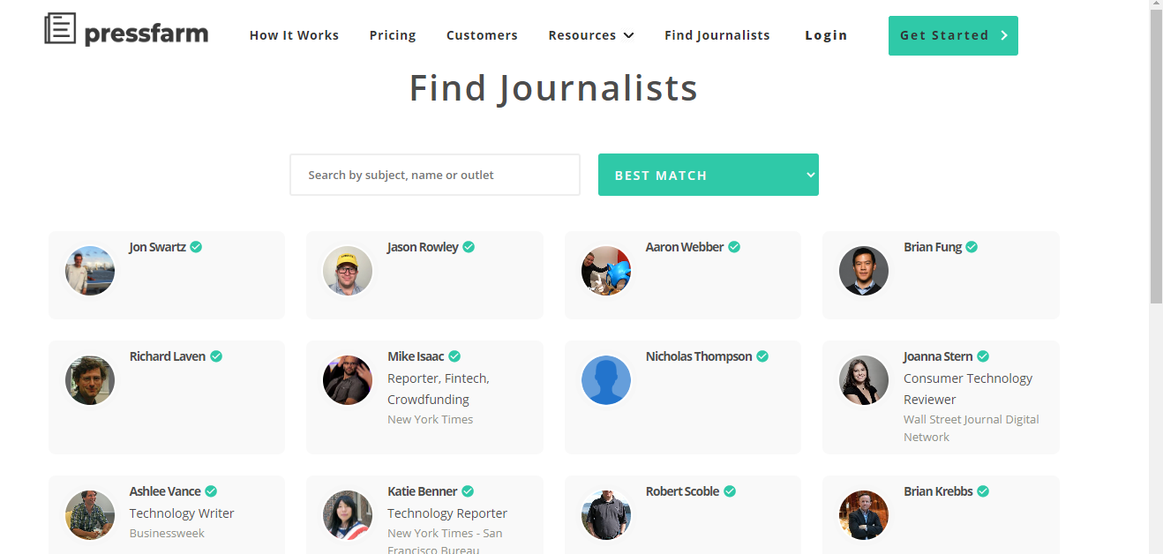Image resolution: width=1163 pixels, height=554 pixels.
Task: Click Nicholas Thompson's verified badge icon
Action: (x=762, y=356)
